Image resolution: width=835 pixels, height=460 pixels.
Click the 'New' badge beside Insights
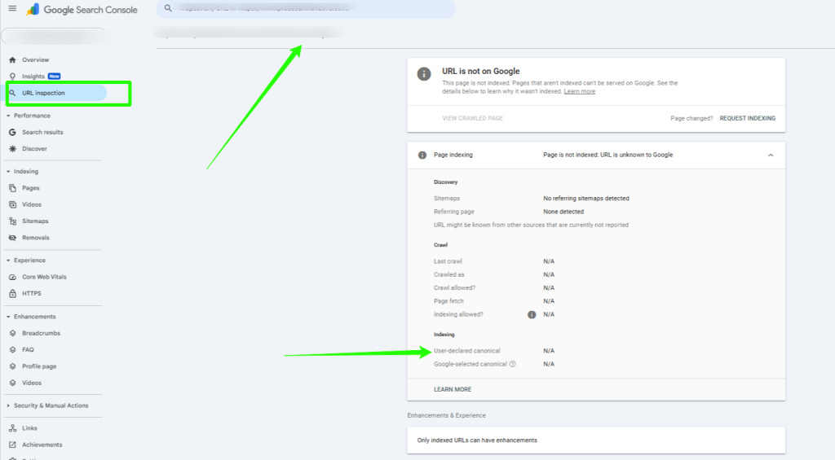click(x=55, y=77)
